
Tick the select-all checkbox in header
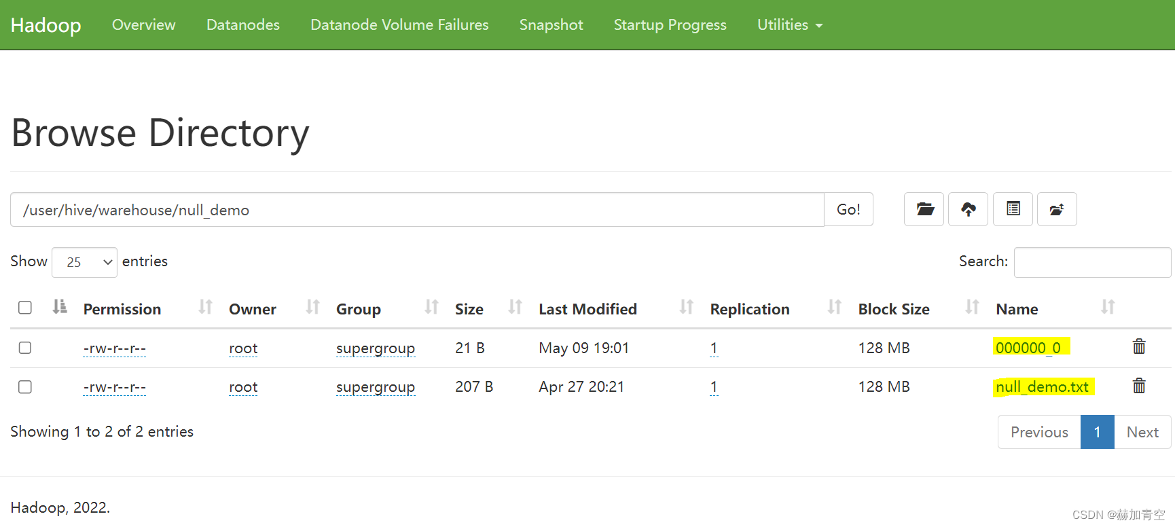tap(25, 308)
